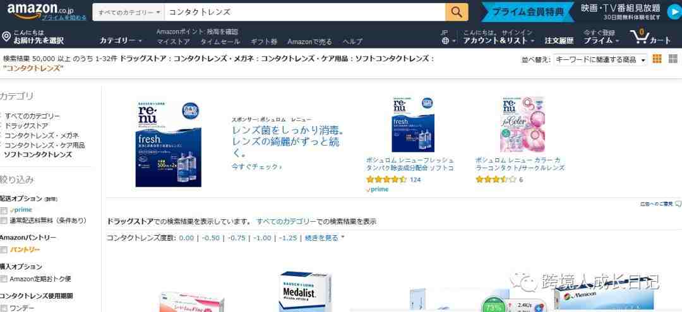Enable the prime delivery checkbox
The image size is (682, 312).
pos(4,210)
